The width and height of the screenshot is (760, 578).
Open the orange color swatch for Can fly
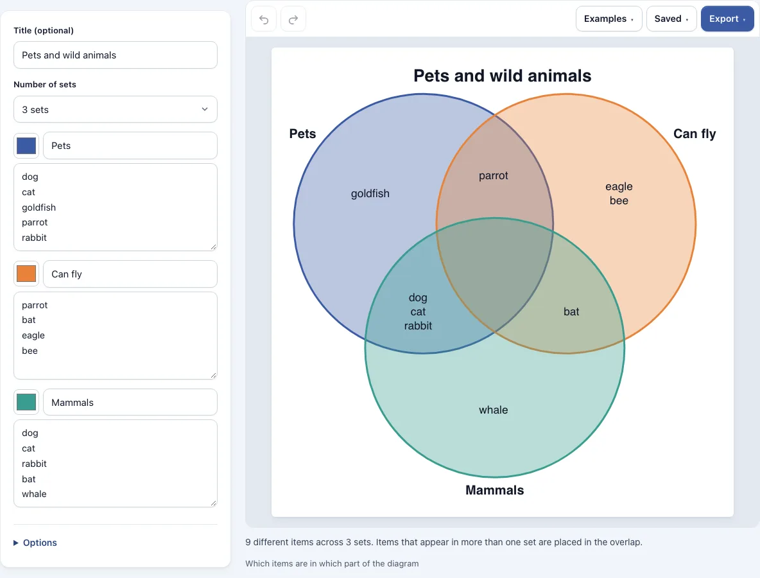[26, 274]
